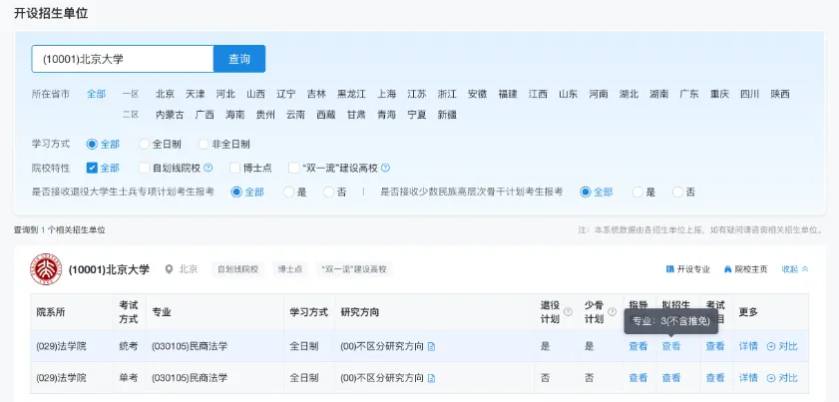The image size is (839, 402).
Task: Filter by province 河北
Action: (225, 94)
